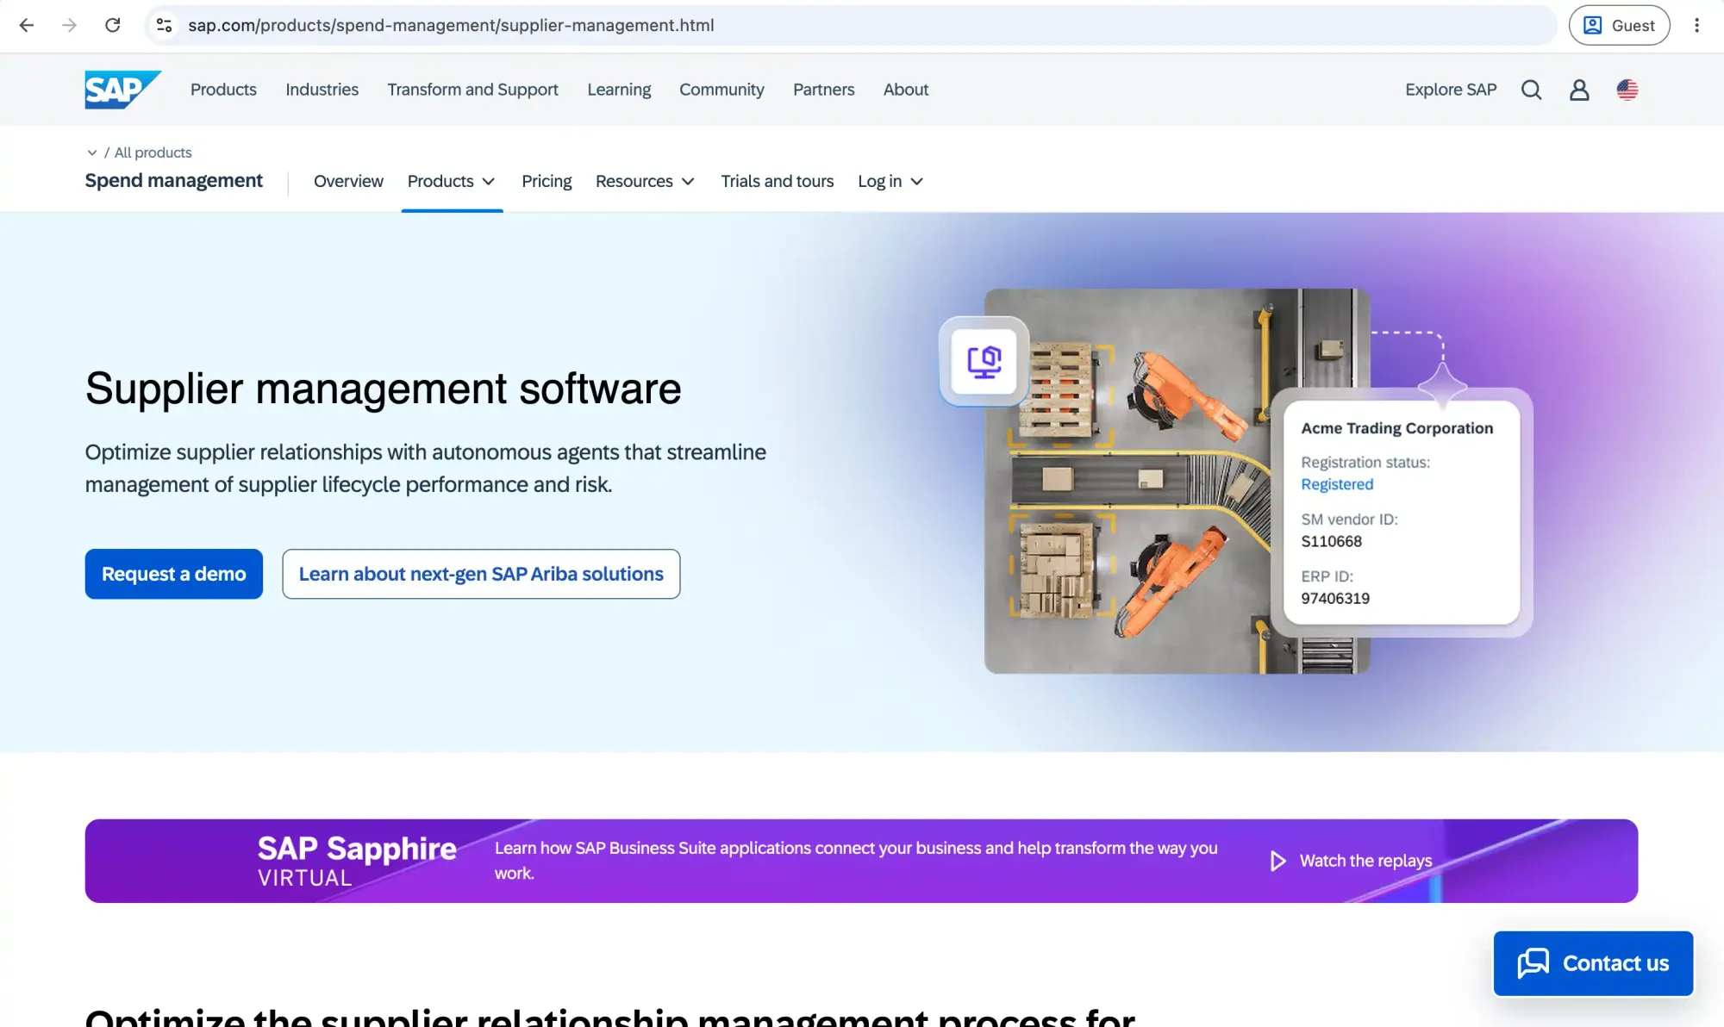The image size is (1724, 1027).
Task: Open the About menu
Action: tap(906, 90)
